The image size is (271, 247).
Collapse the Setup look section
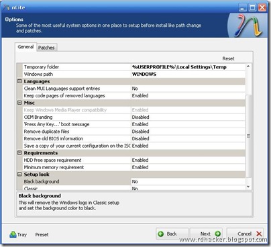point(19,175)
